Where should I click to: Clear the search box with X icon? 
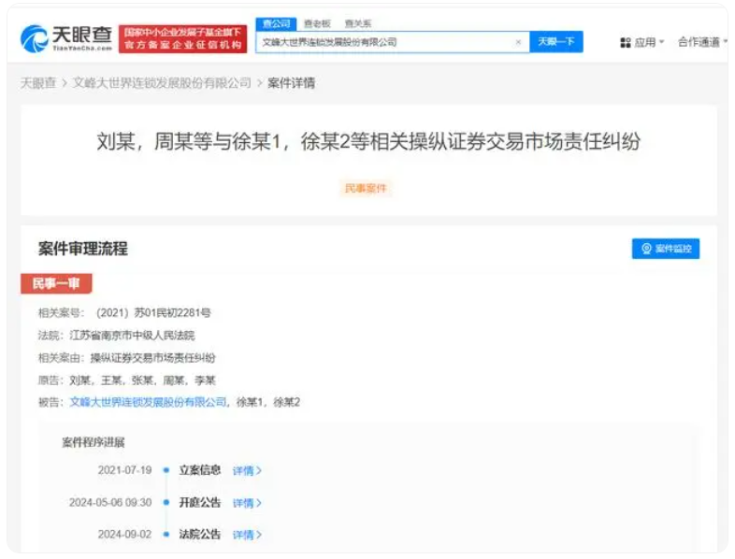point(518,42)
